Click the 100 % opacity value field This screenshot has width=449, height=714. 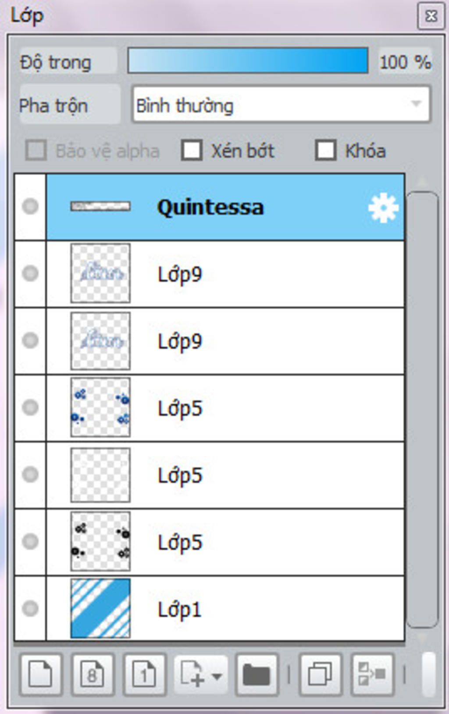(405, 62)
